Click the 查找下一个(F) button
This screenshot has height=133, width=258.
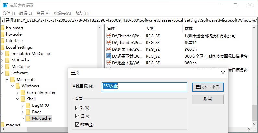208,87
